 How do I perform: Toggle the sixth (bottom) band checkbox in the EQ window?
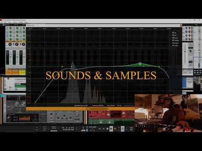[x=173, y=45]
